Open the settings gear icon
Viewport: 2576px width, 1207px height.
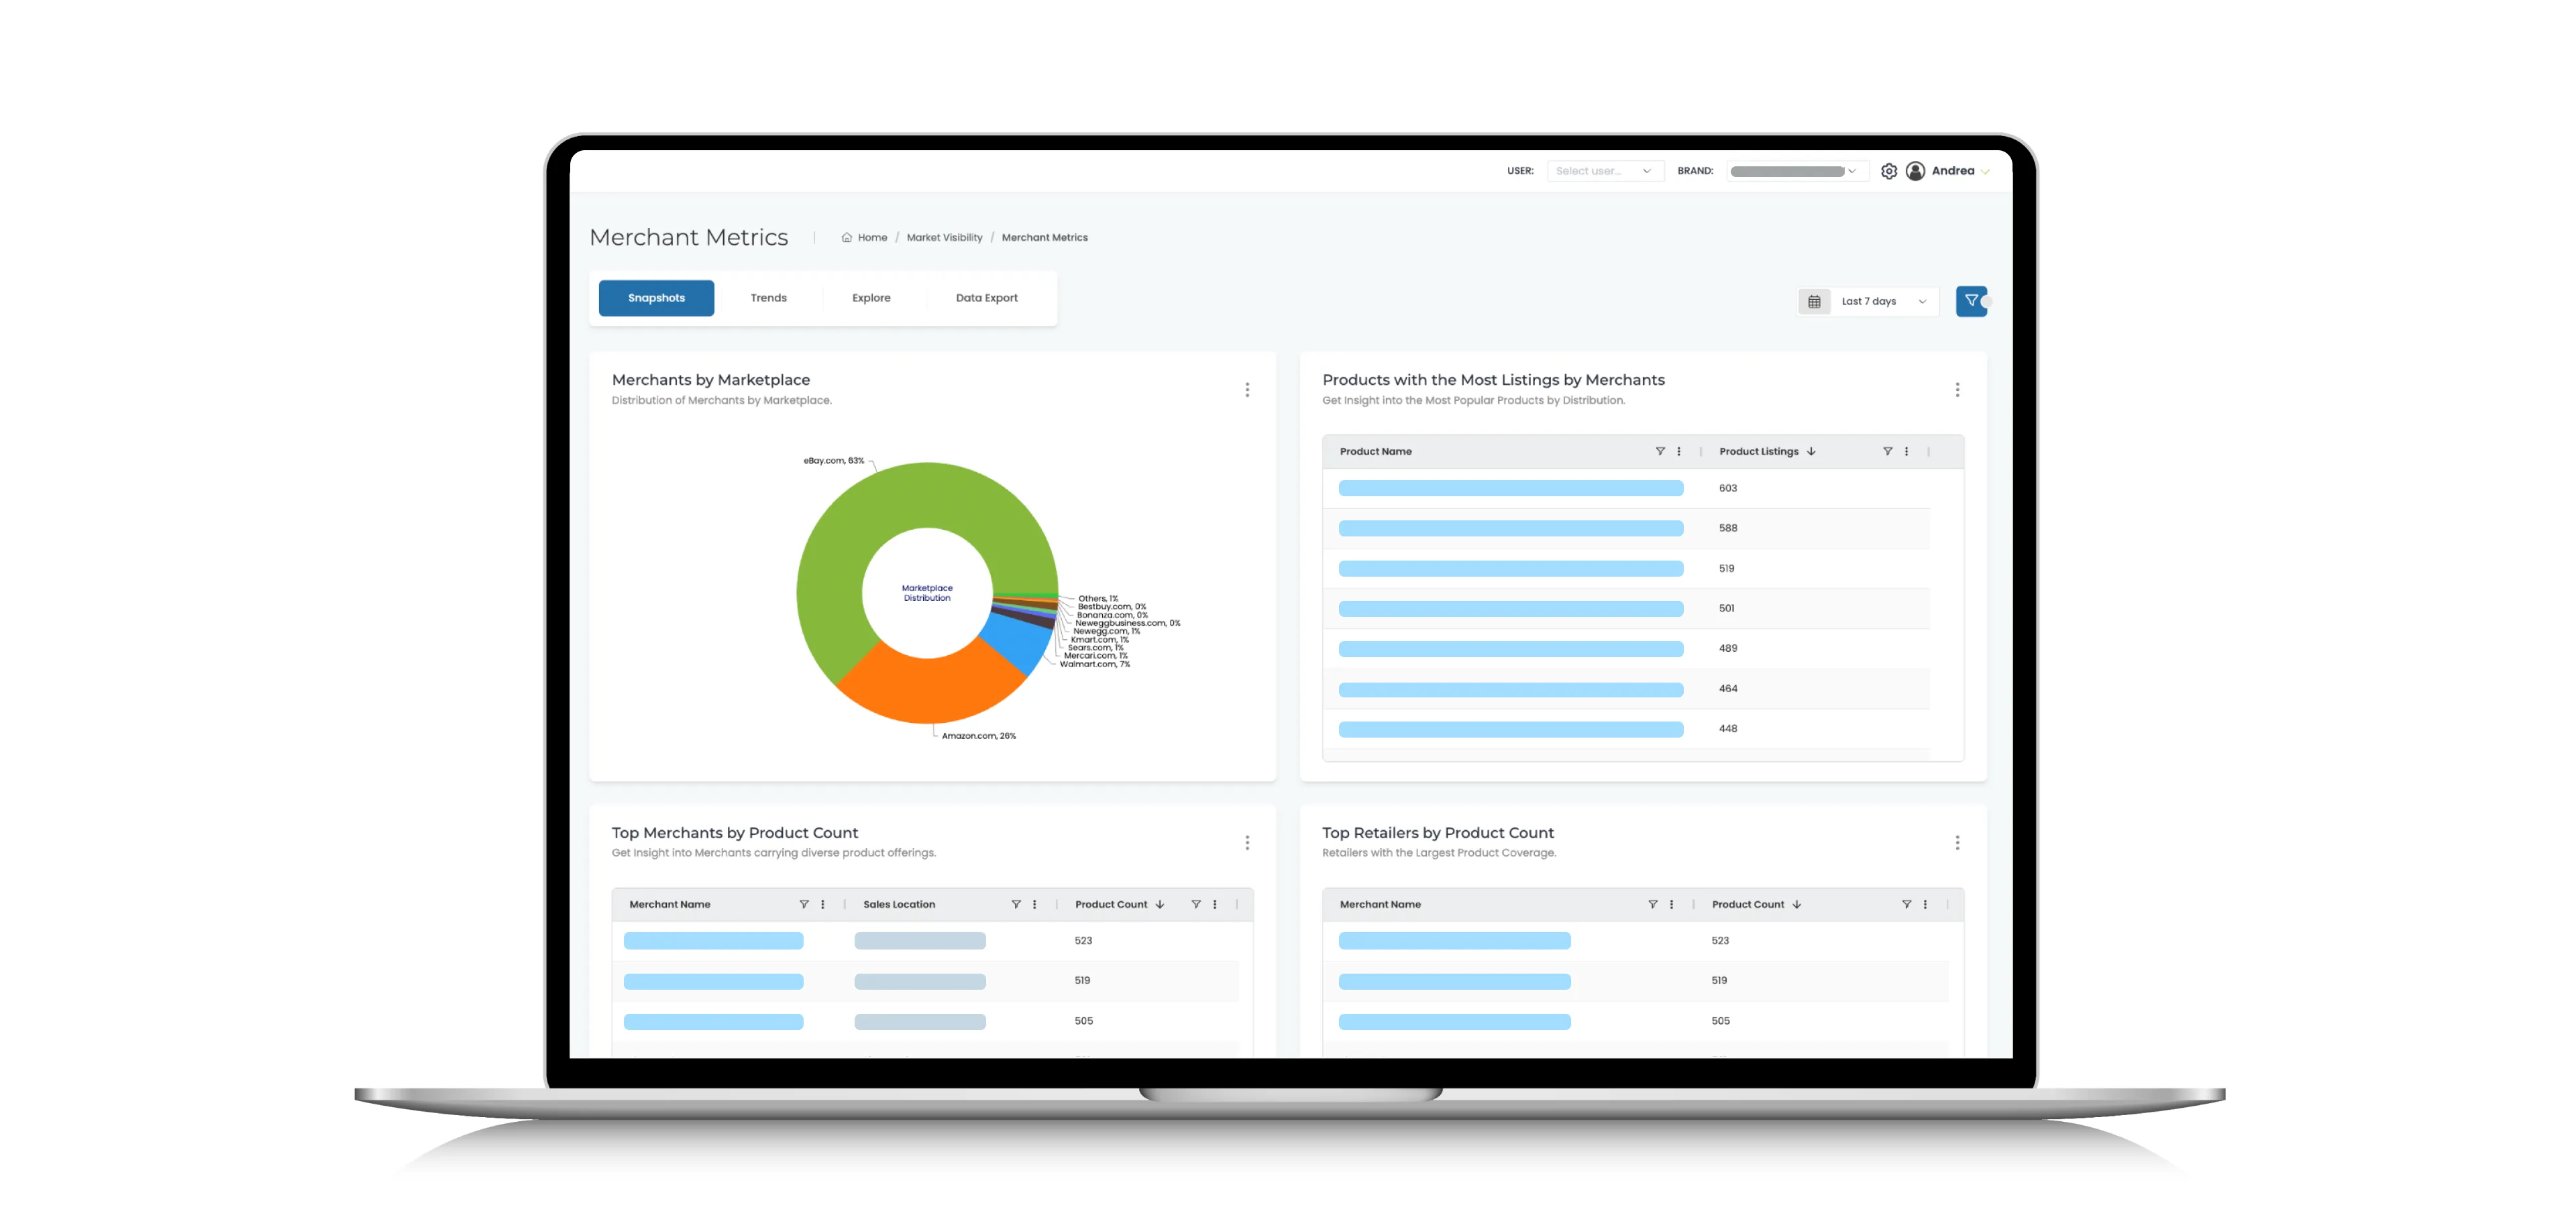[x=1889, y=171]
